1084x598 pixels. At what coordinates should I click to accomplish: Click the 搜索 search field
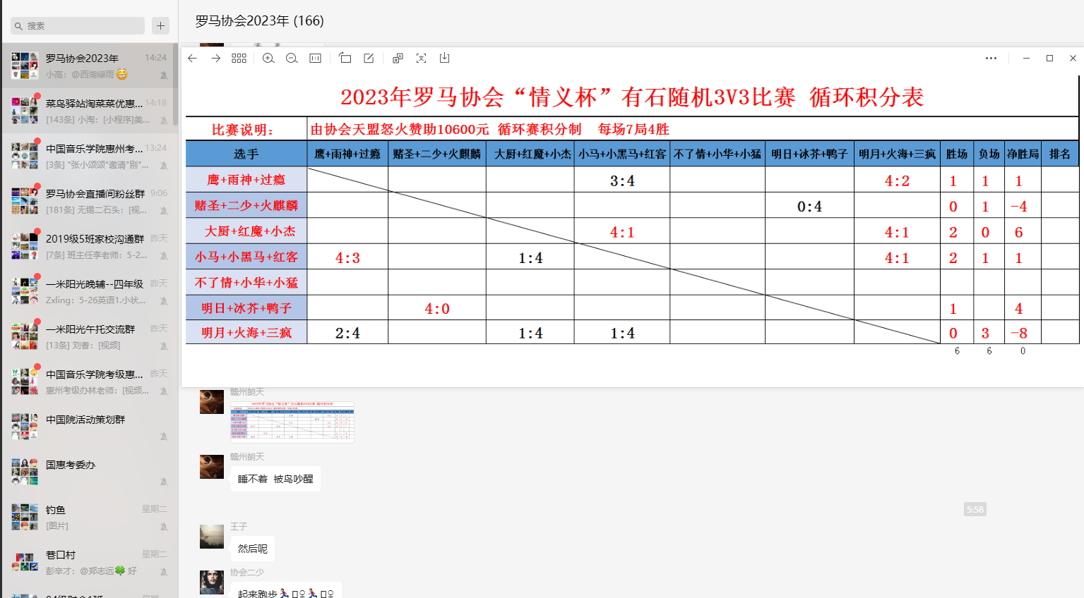click(76, 25)
